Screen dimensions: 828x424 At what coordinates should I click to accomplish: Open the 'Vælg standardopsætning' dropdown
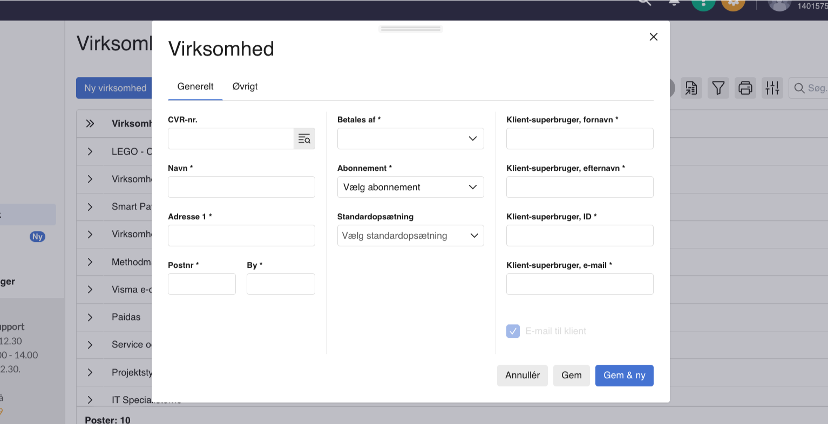coord(410,236)
